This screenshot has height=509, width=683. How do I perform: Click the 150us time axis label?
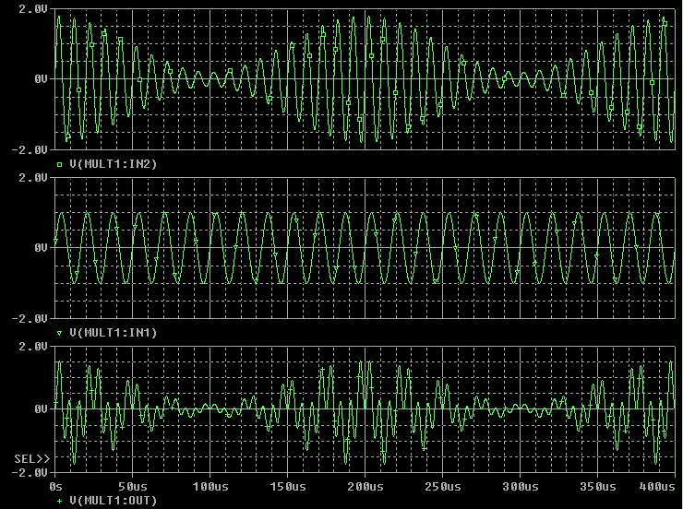287,486
